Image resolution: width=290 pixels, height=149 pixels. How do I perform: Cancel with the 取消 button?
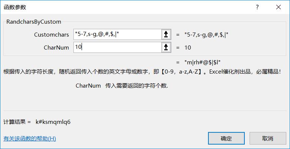(x=268, y=138)
